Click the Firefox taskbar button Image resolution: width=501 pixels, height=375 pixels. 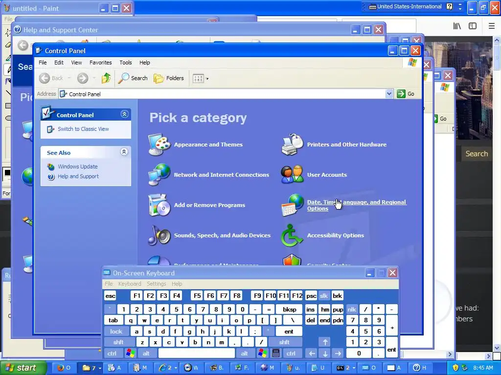(64, 368)
